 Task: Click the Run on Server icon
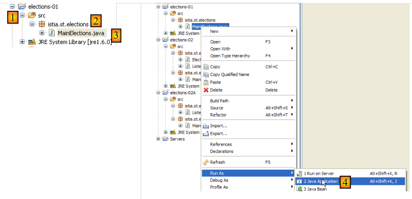click(x=300, y=174)
